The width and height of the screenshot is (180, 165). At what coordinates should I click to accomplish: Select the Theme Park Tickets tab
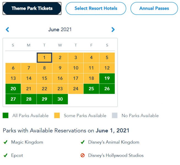click(x=32, y=9)
